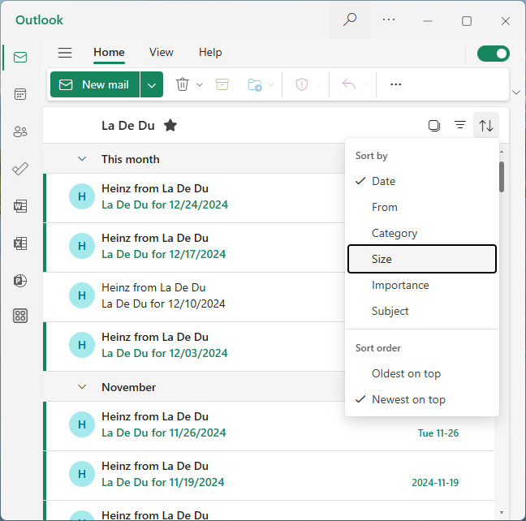Sort by Date option
Screen dimensions: 526x521
422,182
